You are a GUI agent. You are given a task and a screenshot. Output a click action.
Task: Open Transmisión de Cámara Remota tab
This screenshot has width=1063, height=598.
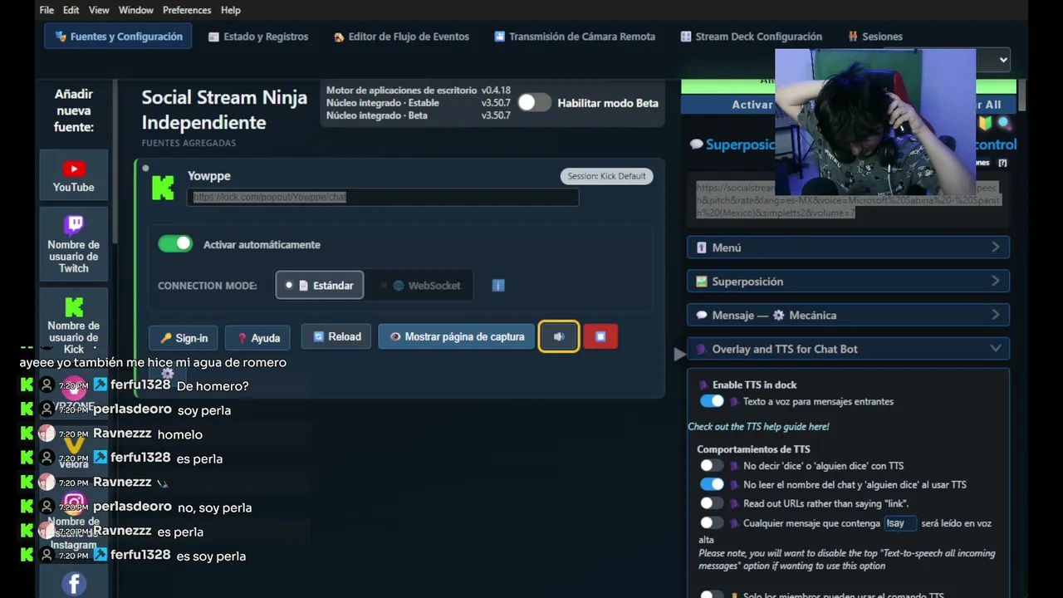(x=575, y=37)
